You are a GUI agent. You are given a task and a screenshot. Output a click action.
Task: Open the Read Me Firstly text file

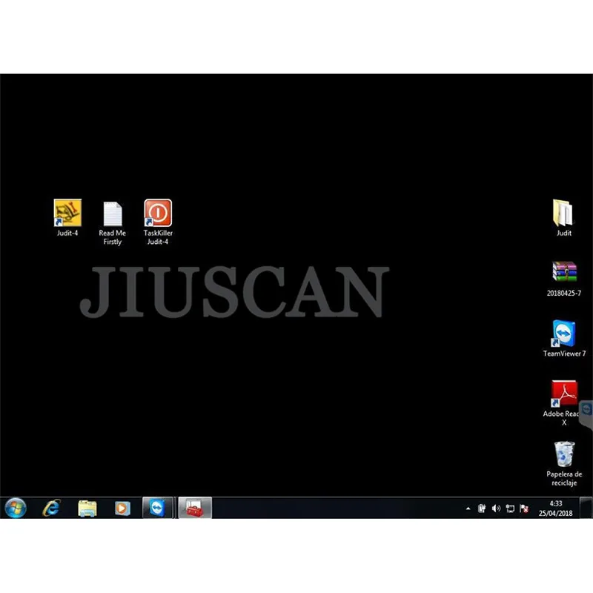pos(113,223)
